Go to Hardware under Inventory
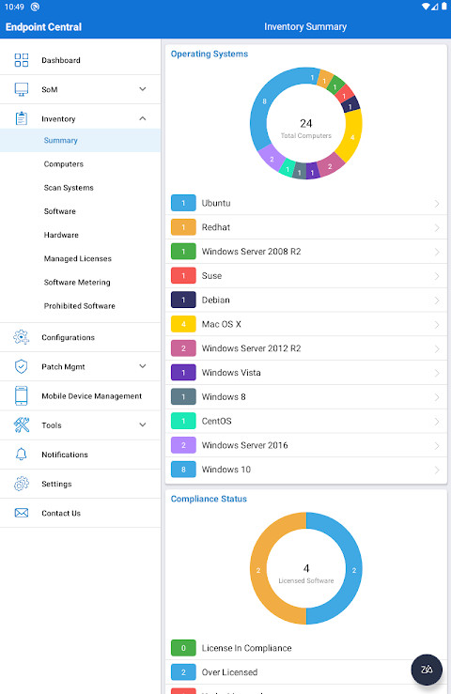The height and width of the screenshot is (694, 451). click(80, 235)
